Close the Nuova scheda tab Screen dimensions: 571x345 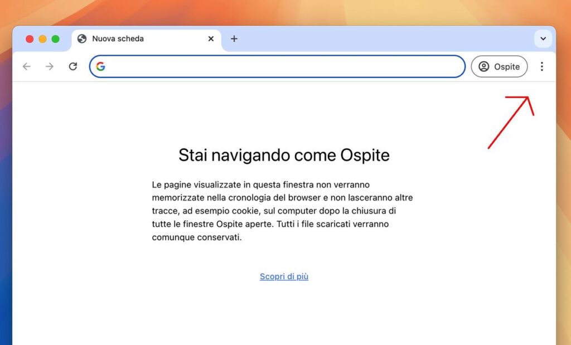pyautogui.click(x=211, y=38)
